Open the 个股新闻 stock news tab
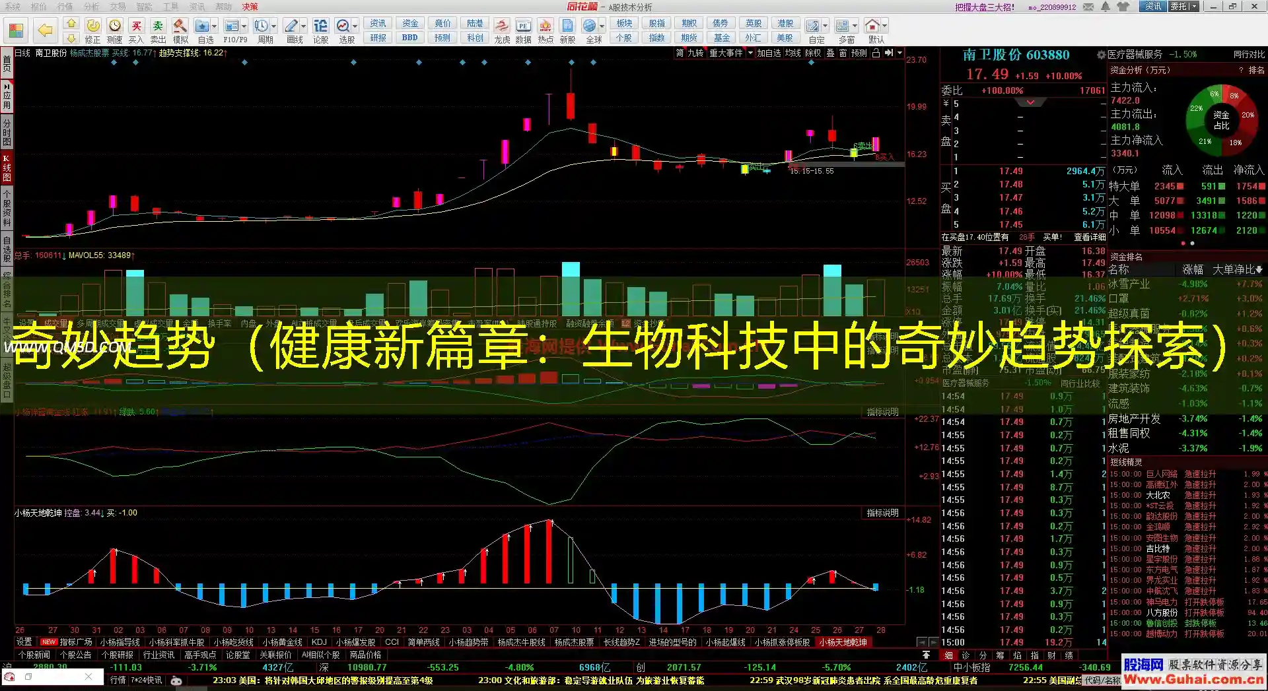Viewport: 1268px width, 691px height. 34,655
